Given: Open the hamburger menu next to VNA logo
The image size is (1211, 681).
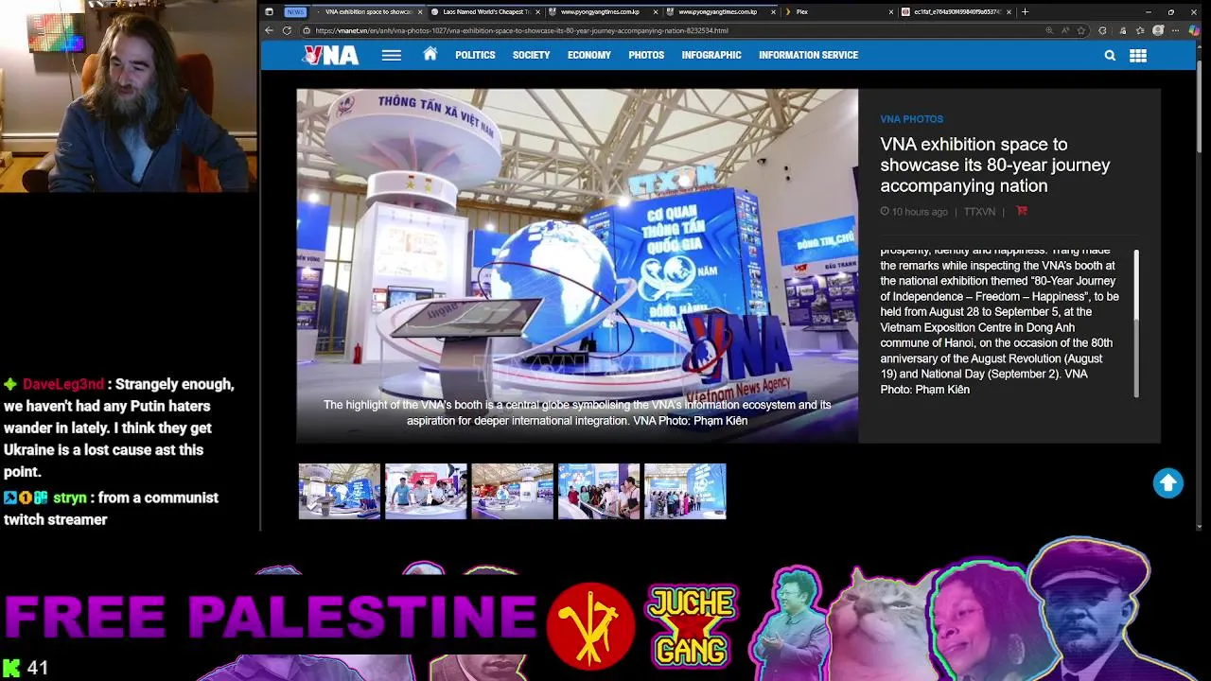Looking at the screenshot, I should (x=392, y=55).
